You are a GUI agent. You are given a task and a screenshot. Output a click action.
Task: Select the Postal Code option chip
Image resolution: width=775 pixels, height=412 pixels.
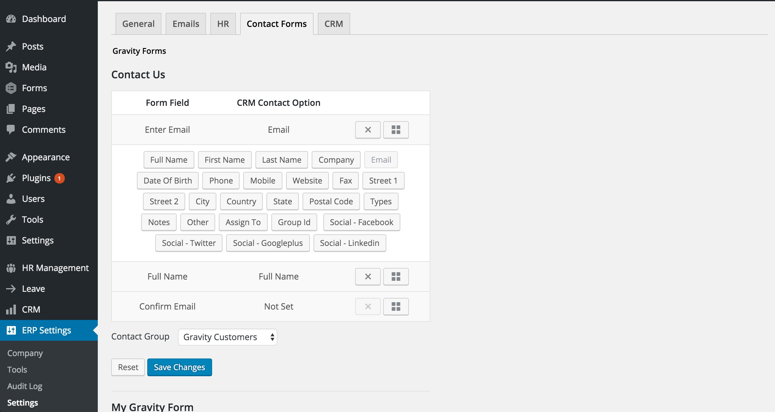(331, 201)
